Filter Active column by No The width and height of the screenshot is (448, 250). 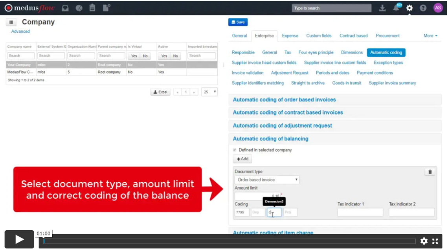click(x=175, y=56)
